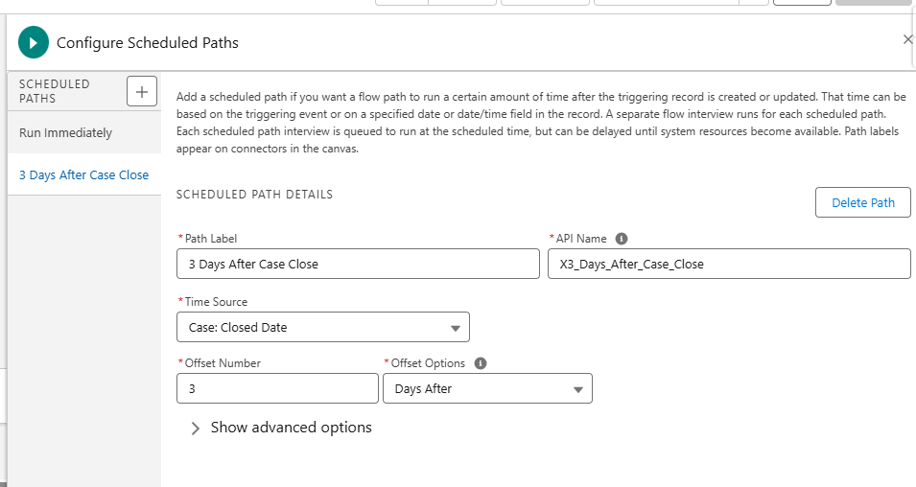Click the info icon beside Offset Options

(x=481, y=363)
